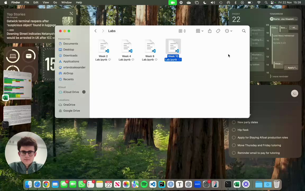305x191 pixels.
Task: Open the Help menu
Action: (79, 3)
